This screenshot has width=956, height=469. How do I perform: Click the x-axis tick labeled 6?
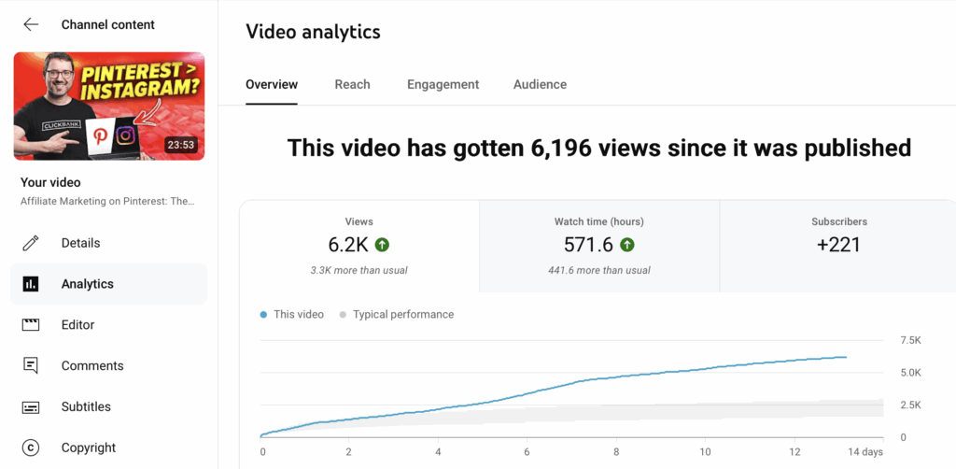527,452
